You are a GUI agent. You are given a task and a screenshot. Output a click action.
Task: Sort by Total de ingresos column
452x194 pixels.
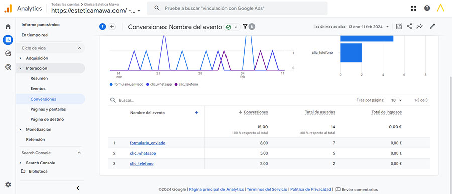[x=387, y=112]
